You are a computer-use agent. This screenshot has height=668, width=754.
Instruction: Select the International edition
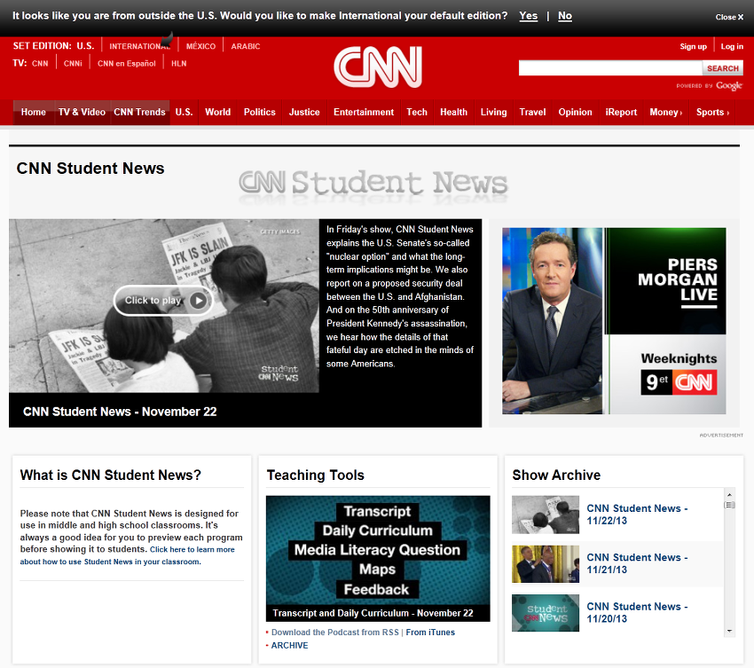(x=139, y=46)
